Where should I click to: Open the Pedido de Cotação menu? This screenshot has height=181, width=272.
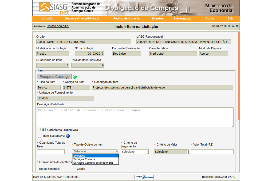(127, 19)
